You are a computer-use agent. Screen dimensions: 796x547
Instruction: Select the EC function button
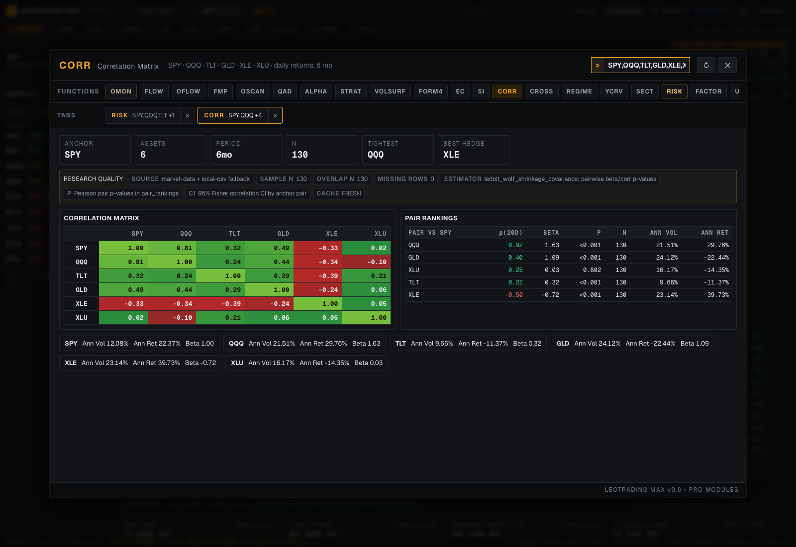click(x=460, y=91)
